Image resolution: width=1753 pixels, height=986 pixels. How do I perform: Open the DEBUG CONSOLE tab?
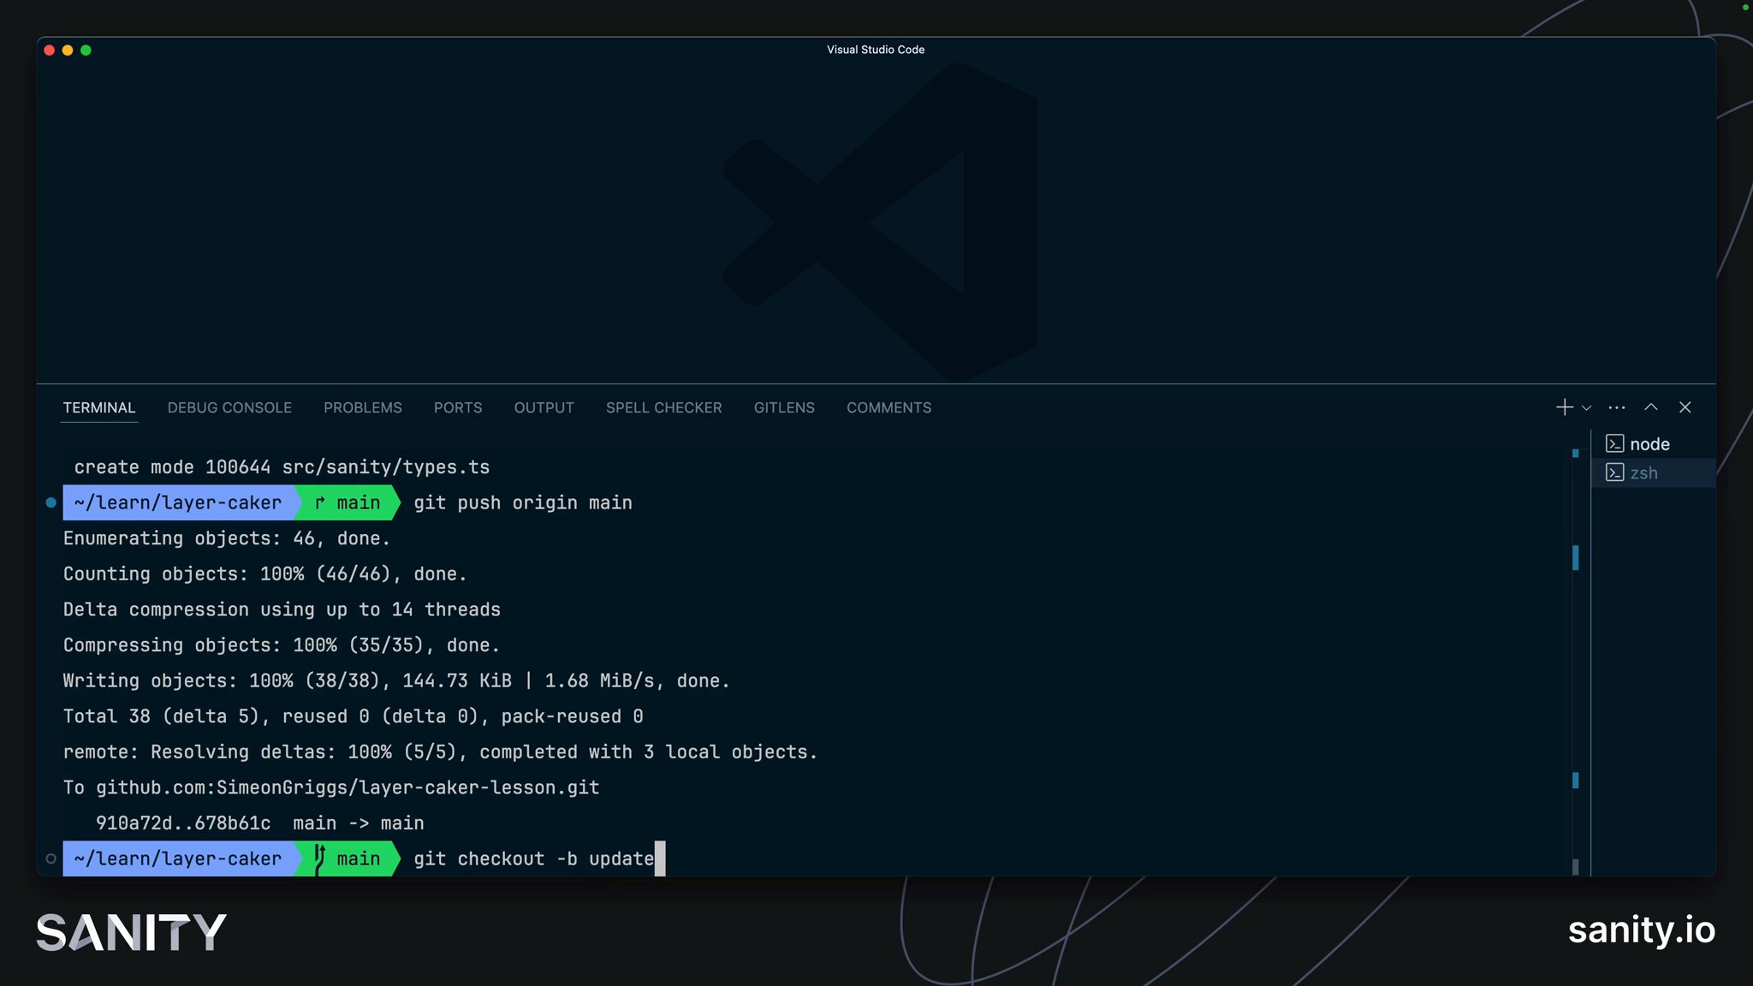(229, 407)
